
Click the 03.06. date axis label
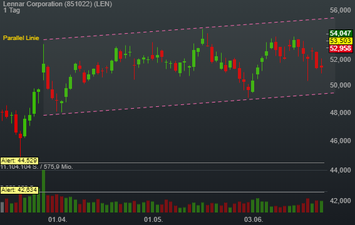254,219
